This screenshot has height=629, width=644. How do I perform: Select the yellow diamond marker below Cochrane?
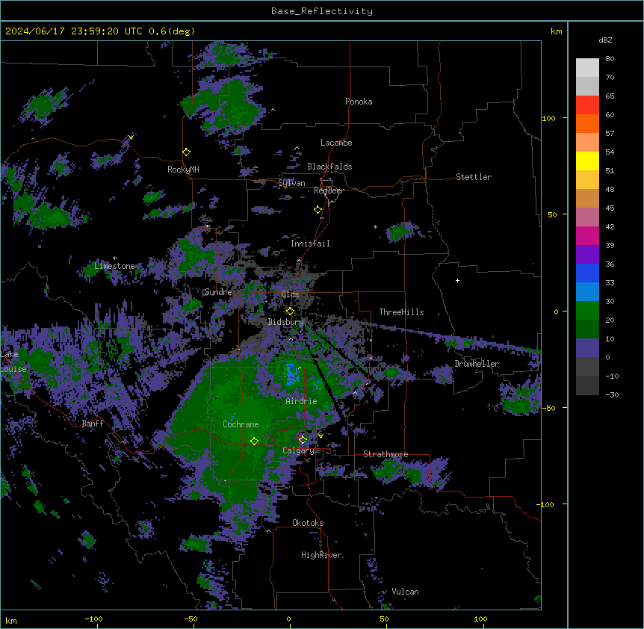254,441
